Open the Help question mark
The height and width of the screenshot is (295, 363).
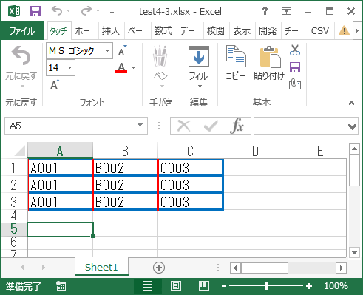point(265,11)
